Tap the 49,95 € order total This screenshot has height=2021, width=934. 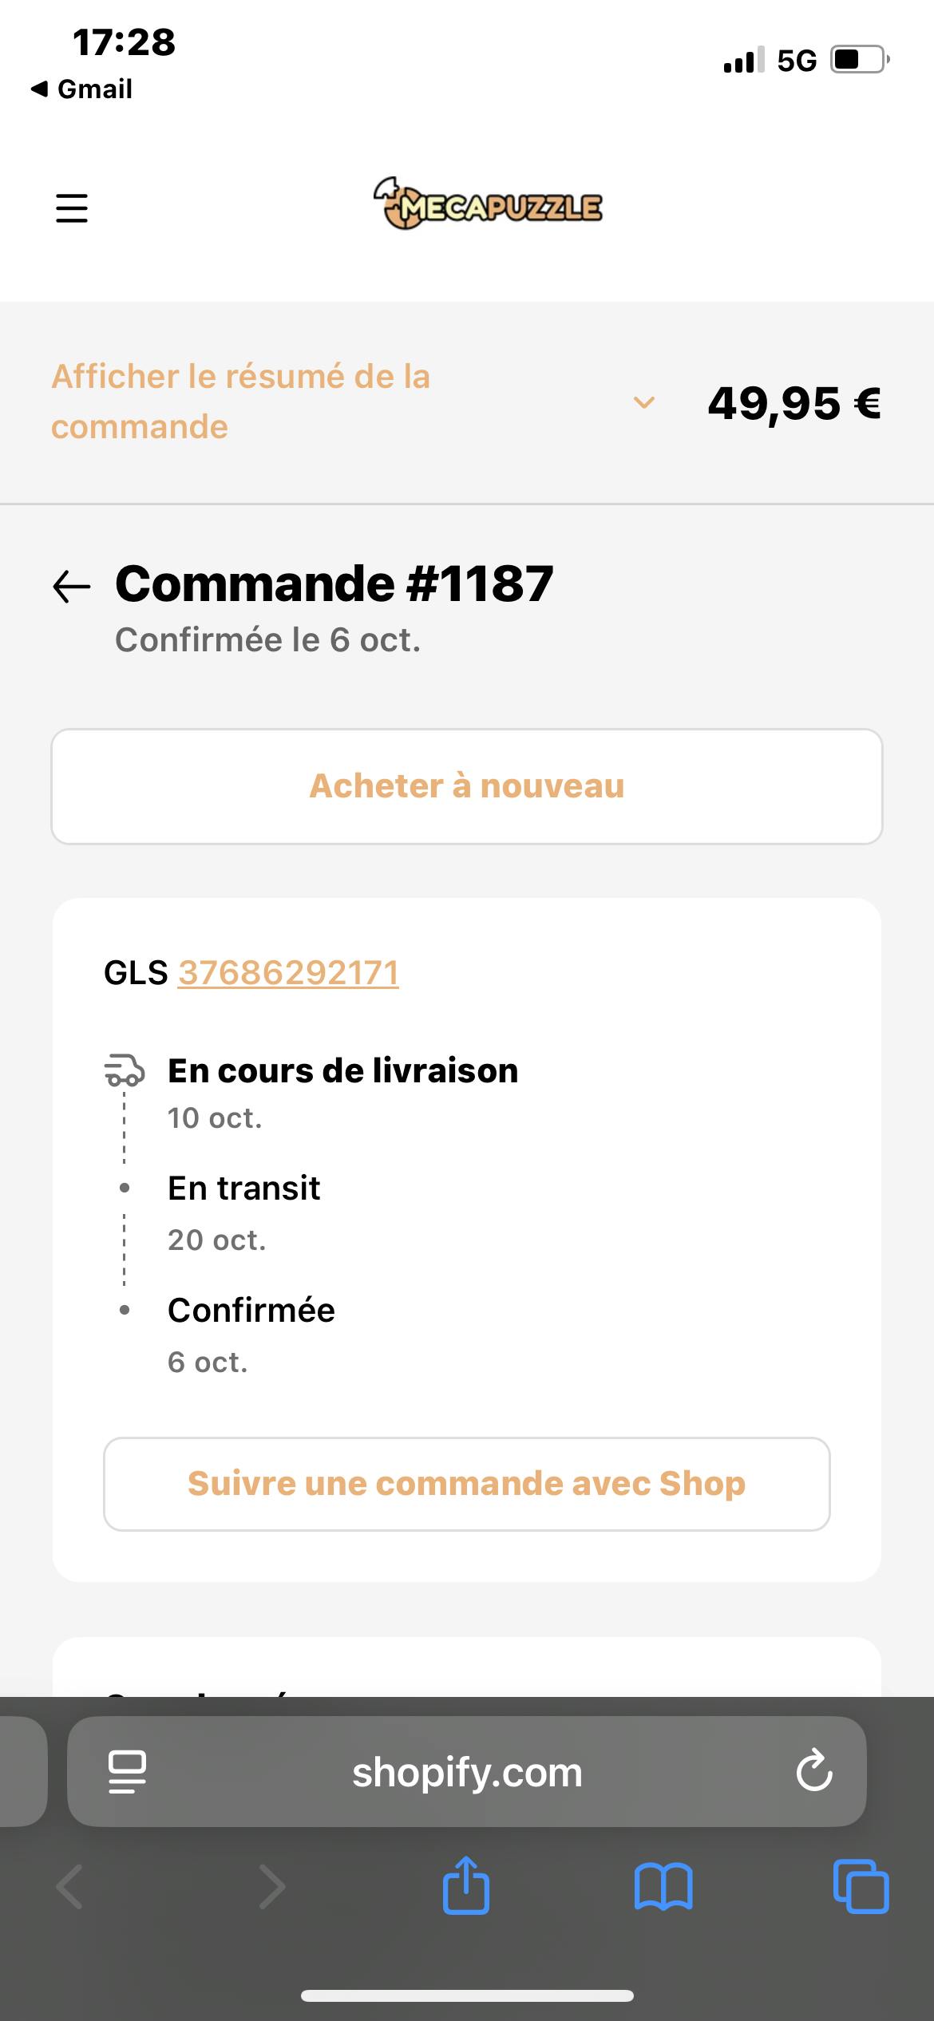point(794,403)
